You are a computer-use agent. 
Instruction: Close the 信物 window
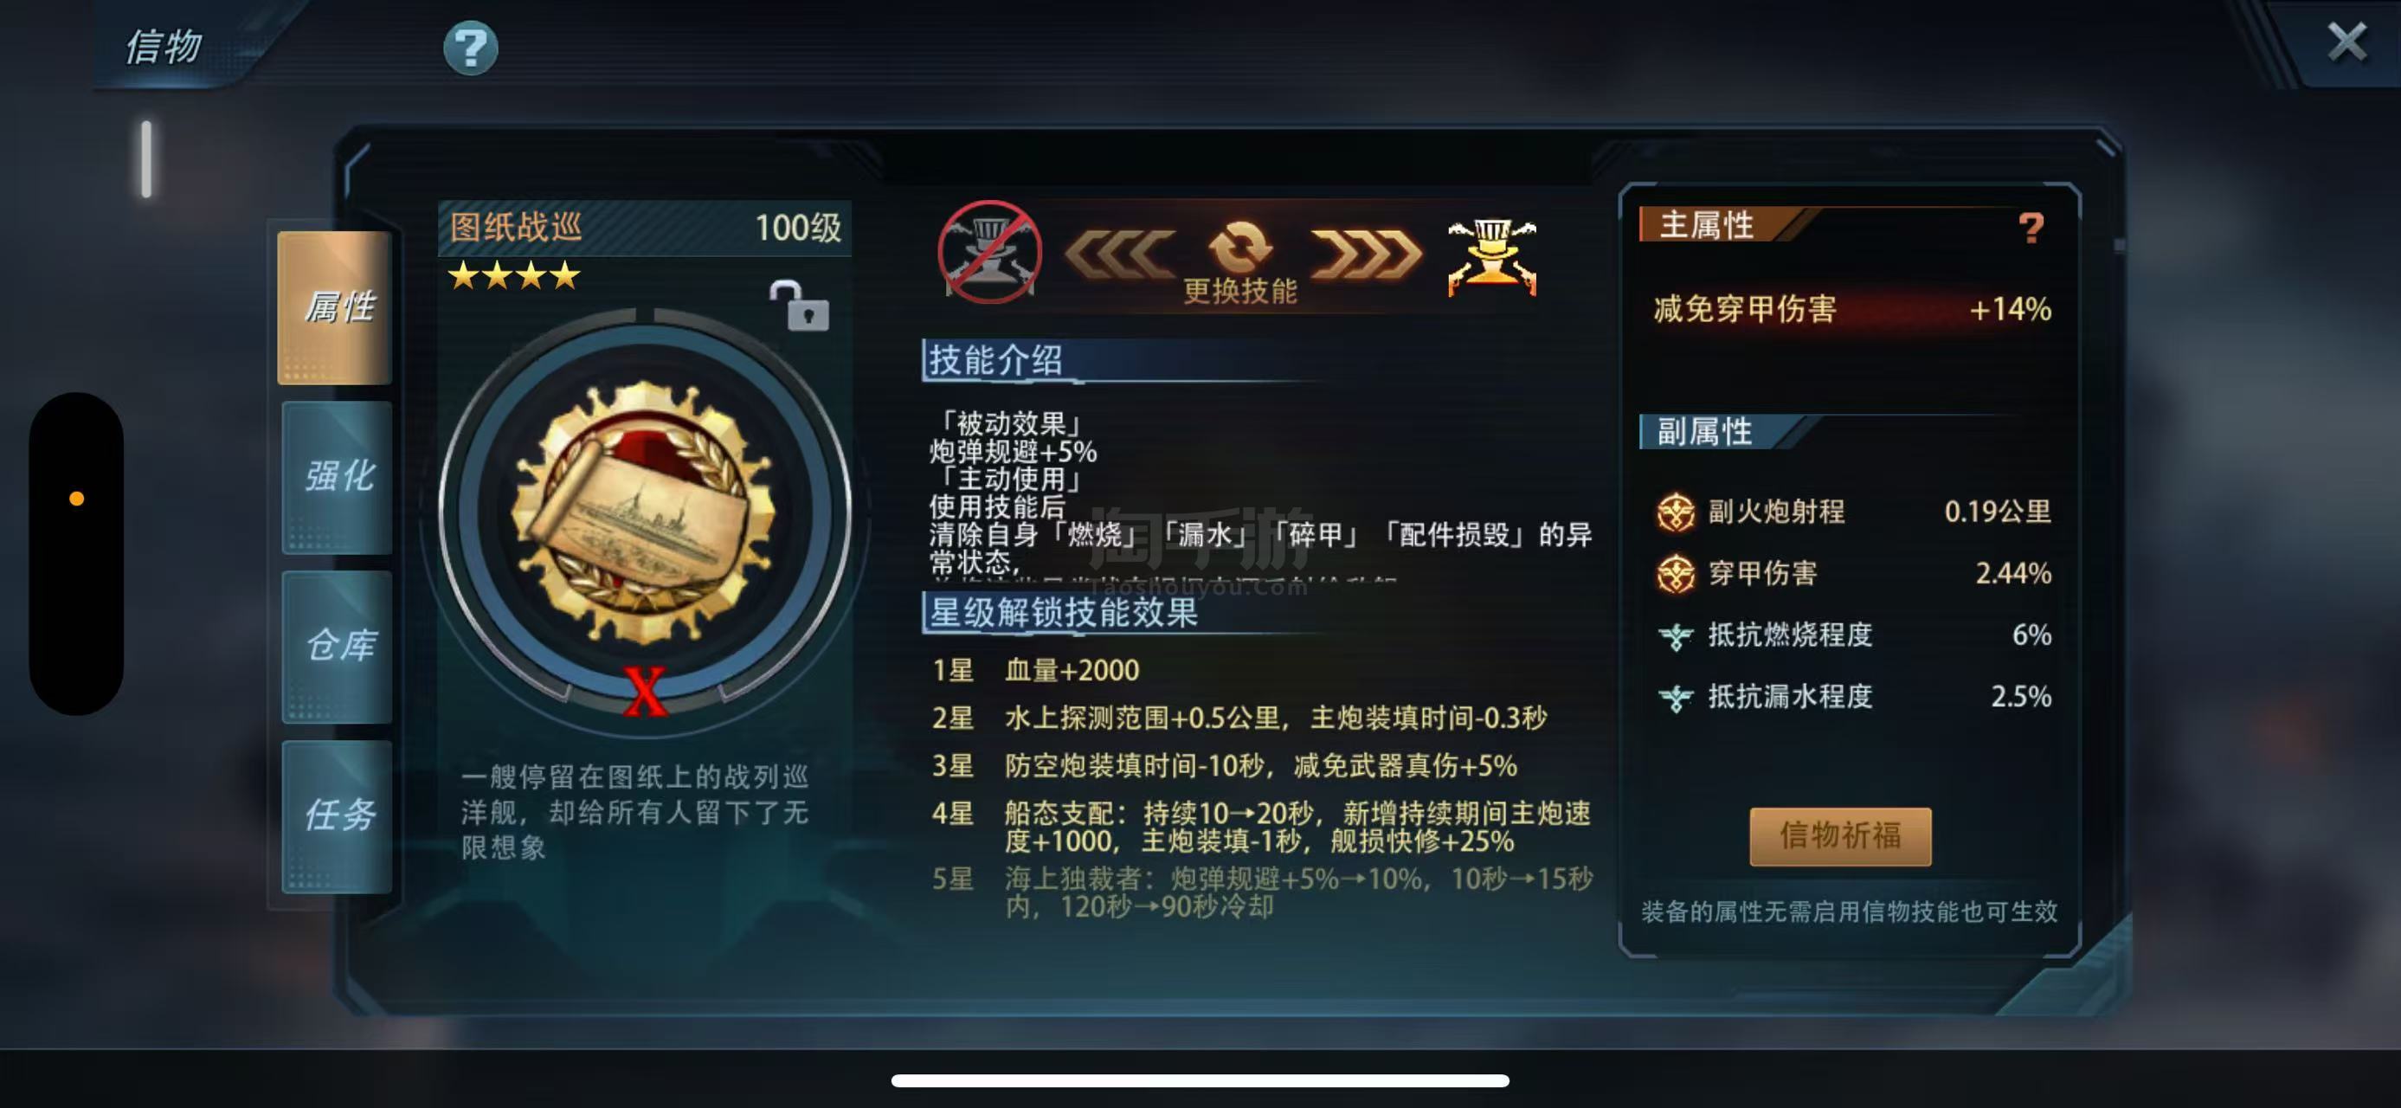(x=2346, y=42)
